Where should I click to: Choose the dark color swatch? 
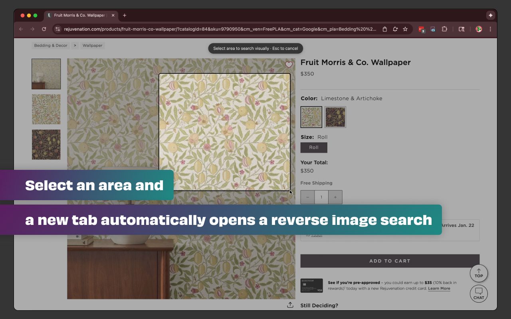tap(335, 117)
